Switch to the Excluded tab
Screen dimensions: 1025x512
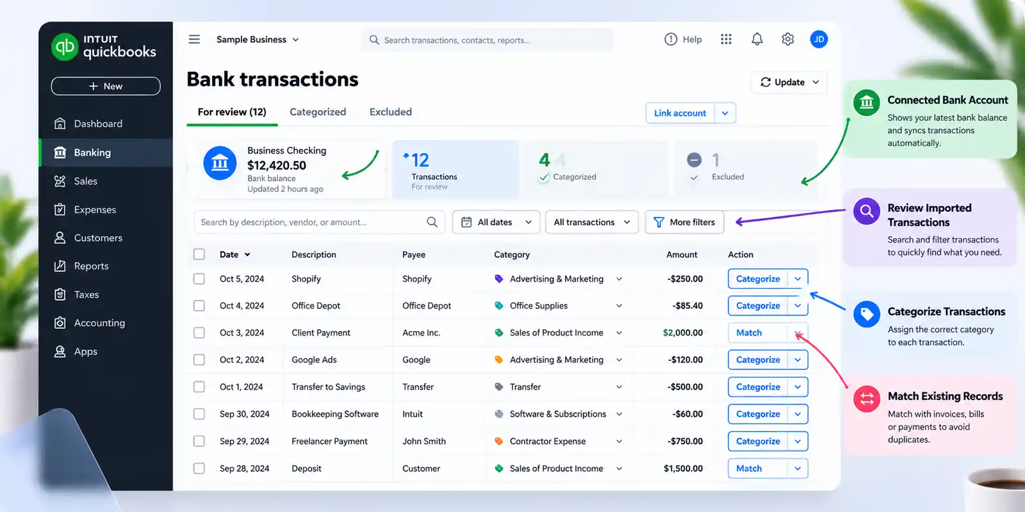[391, 112]
